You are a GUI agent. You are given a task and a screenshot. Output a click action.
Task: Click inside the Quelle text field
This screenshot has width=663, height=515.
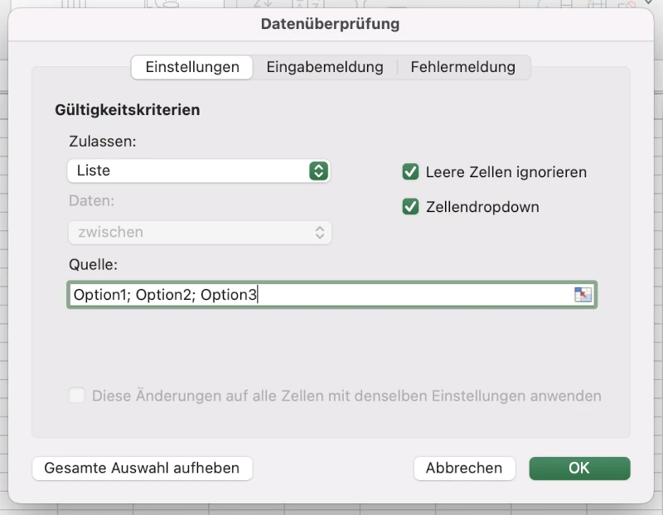331,295
